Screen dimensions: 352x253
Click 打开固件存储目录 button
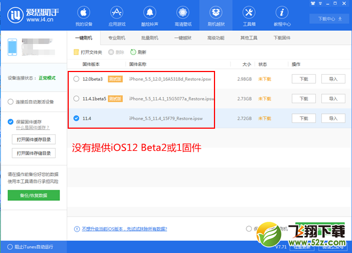[x=34, y=153]
